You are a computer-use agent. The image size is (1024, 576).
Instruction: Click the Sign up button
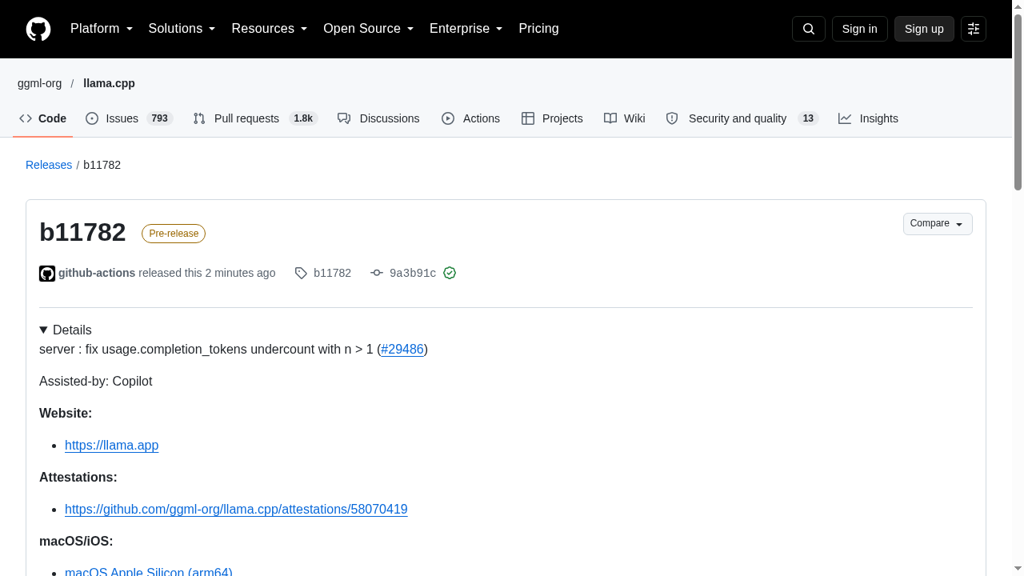(x=924, y=29)
